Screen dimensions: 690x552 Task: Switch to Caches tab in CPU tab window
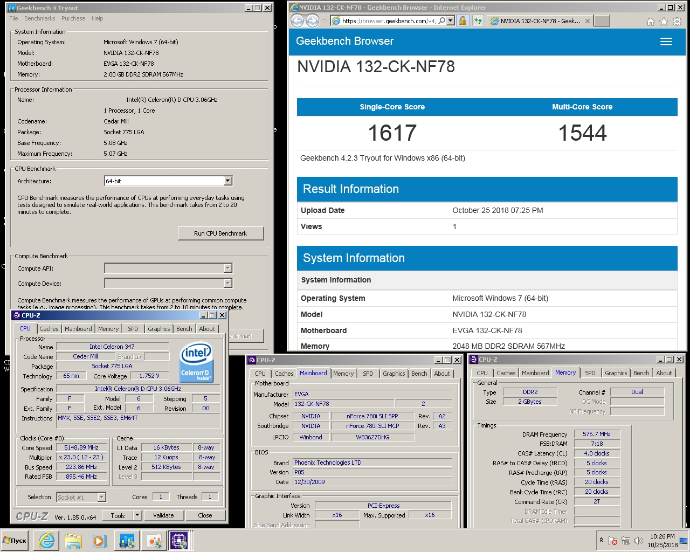(x=49, y=329)
